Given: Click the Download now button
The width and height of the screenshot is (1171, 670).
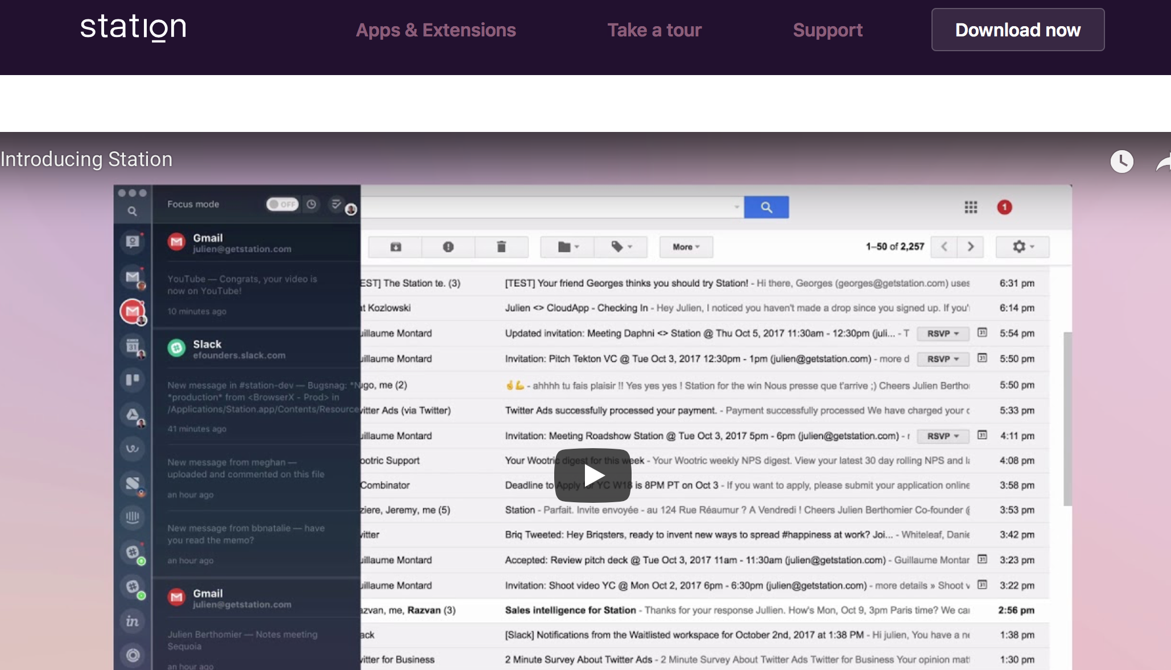Looking at the screenshot, I should point(1018,30).
